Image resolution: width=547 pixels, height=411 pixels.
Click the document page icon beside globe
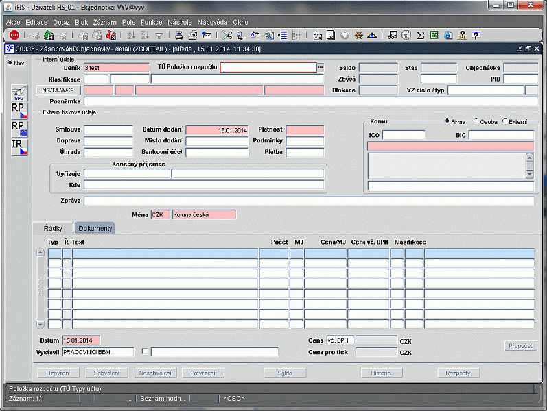pyautogui.click(x=331, y=35)
